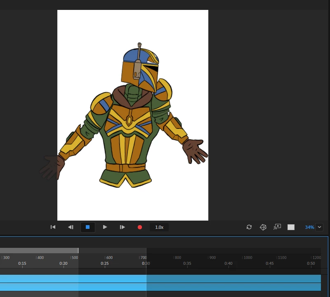The height and width of the screenshot is (297, 330).
Task: Expand the zoom level dropdown arrow
Action: [x=319, y=227]
